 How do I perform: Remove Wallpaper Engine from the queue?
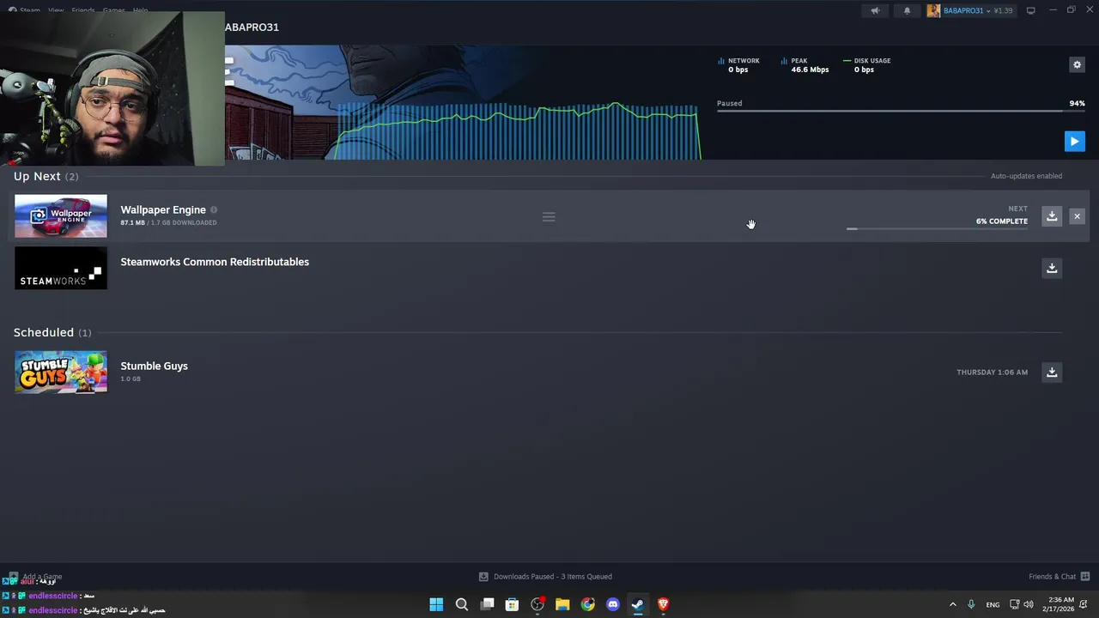[x=1077, y=216]
